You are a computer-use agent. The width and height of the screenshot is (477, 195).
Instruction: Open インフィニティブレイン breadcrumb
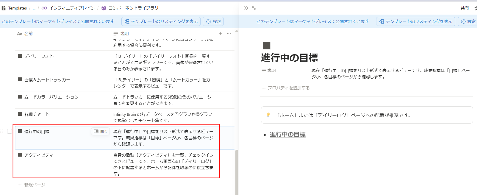point(72,8)
